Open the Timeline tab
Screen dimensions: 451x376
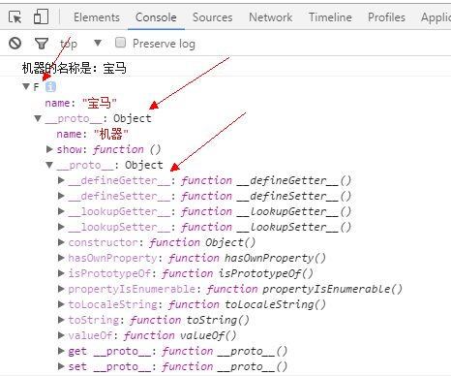pyautogui.click(x=330, y=17)
